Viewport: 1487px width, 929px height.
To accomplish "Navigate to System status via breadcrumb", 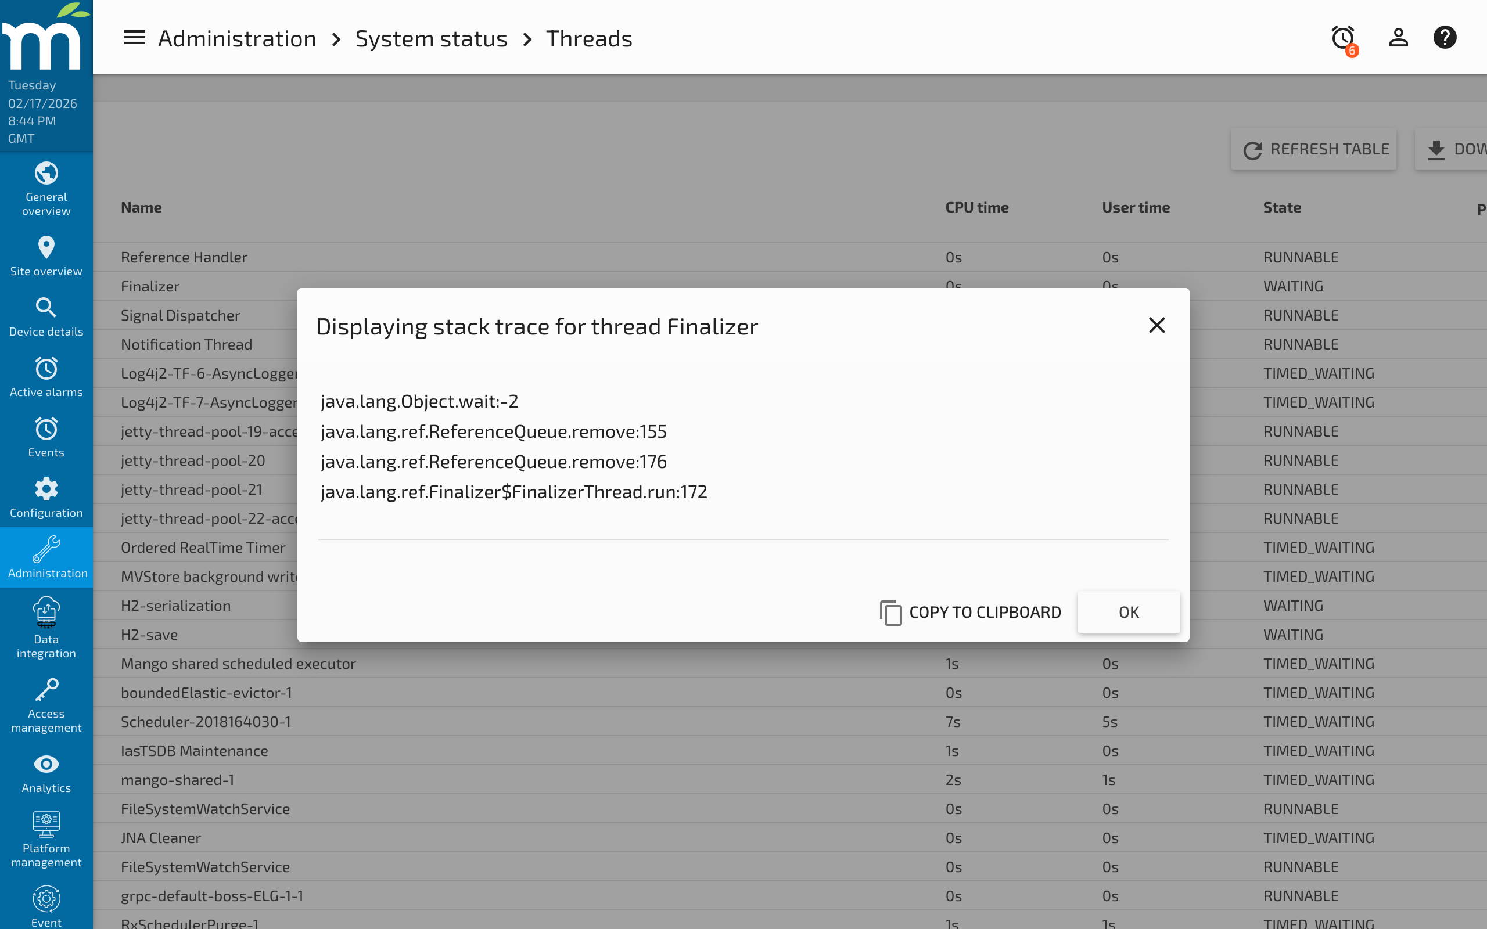I will click(431, 38).
